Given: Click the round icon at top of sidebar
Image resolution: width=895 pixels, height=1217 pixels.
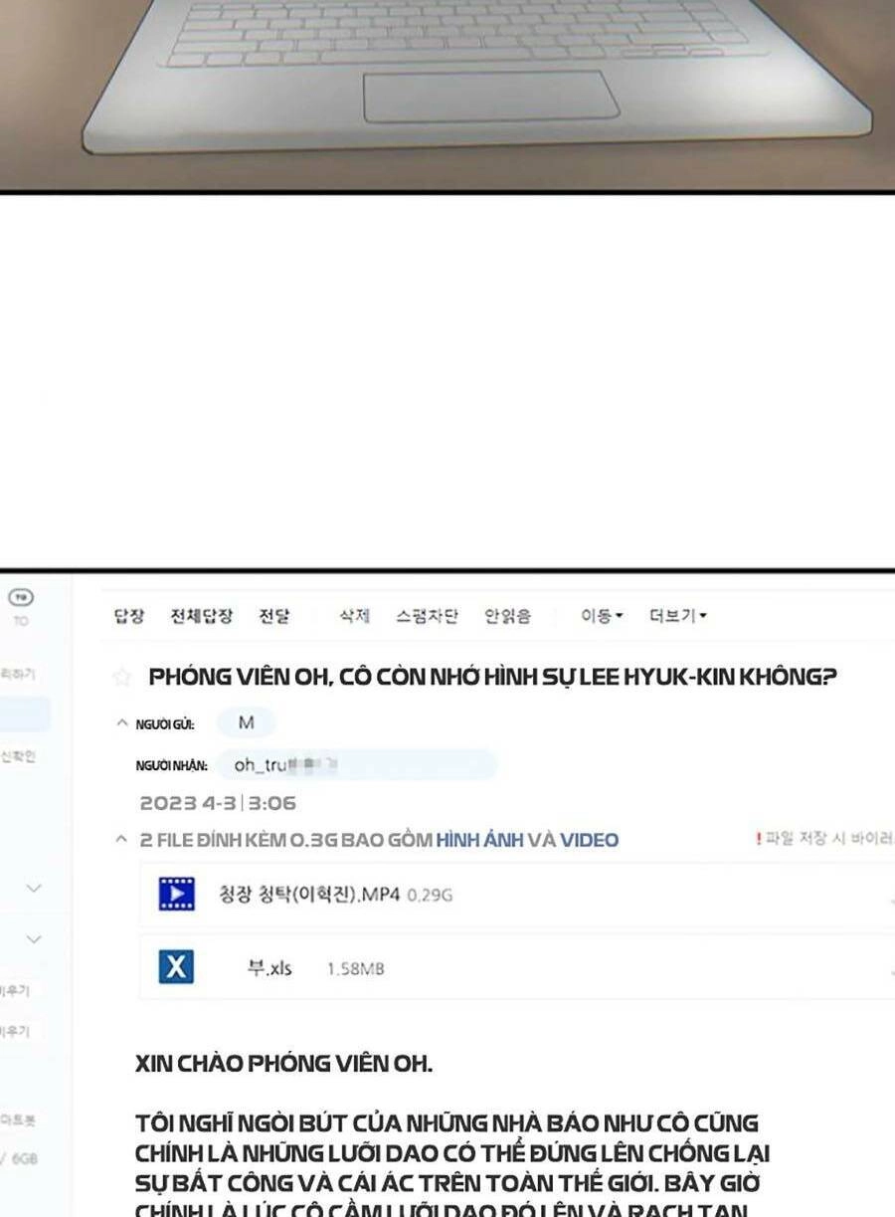Looking at the screenshot, I should [21, 597].
